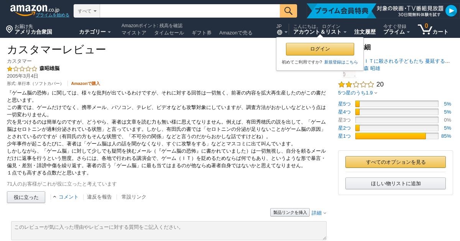Image resolution: width=460 pixels, height=241 pixels.
Task: Open タイムセール in navigation bar
Action: click(169, 33)
